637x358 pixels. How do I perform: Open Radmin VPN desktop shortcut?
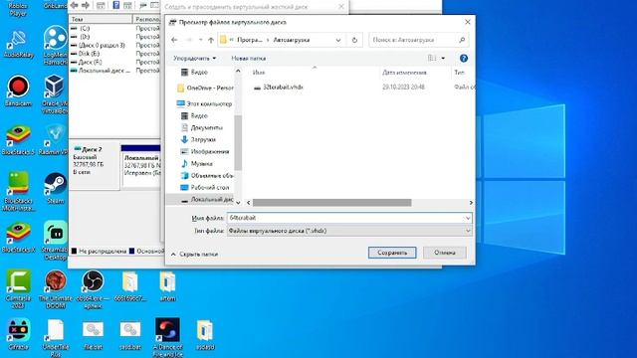tap(55, 140)
